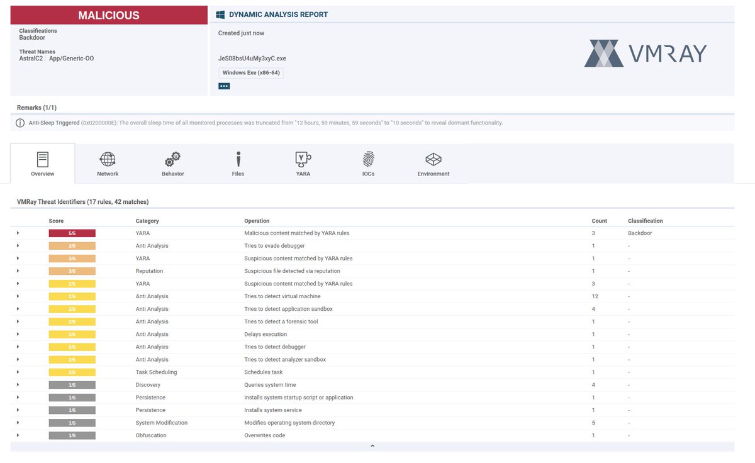The width and height of the screenshot is (755, 463).
Task: Click the Files info icon
Action: pyautogui.click(x=238, y=159)
